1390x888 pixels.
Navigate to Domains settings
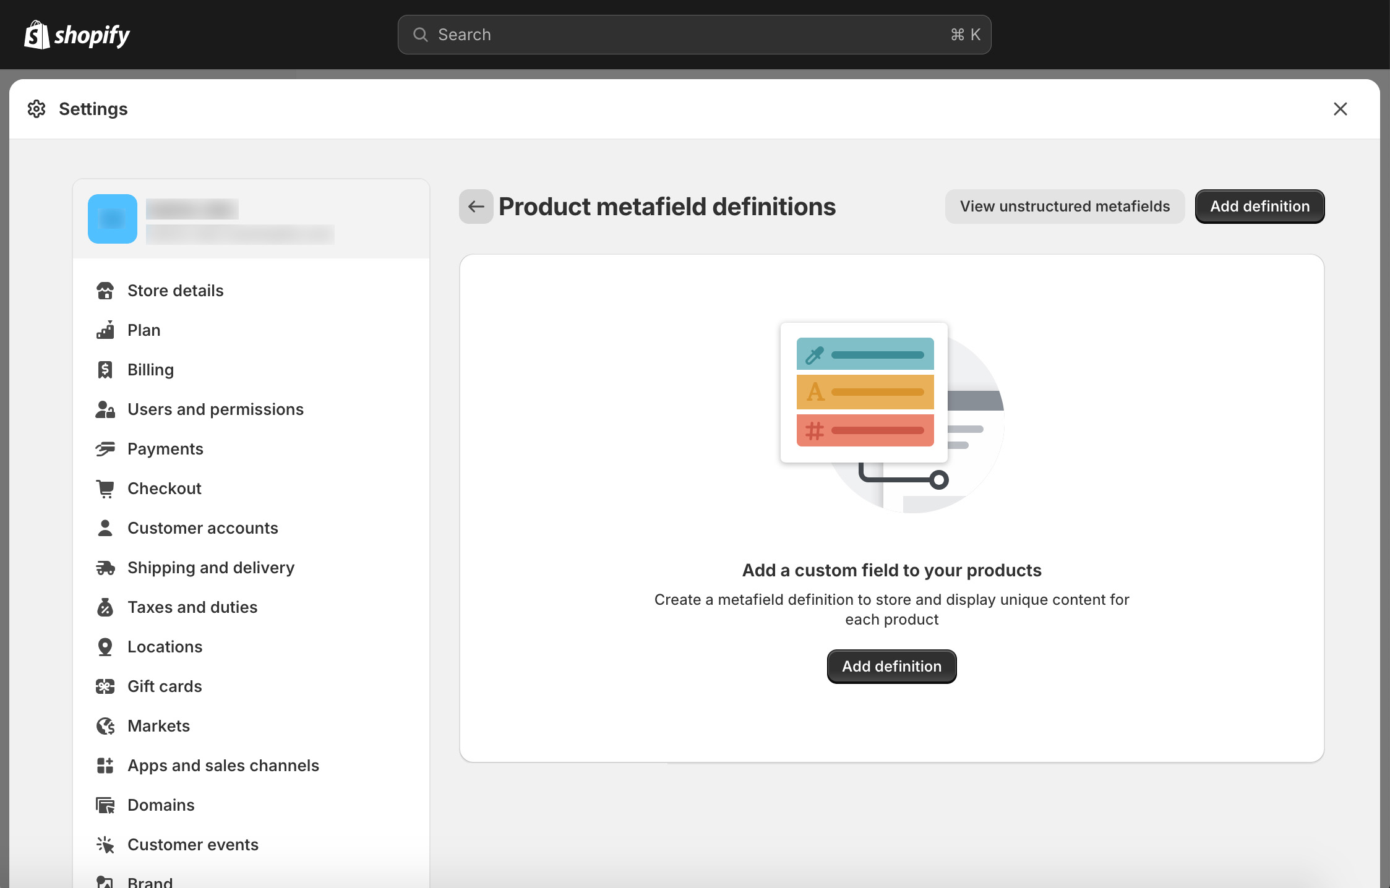pos(161,805)
